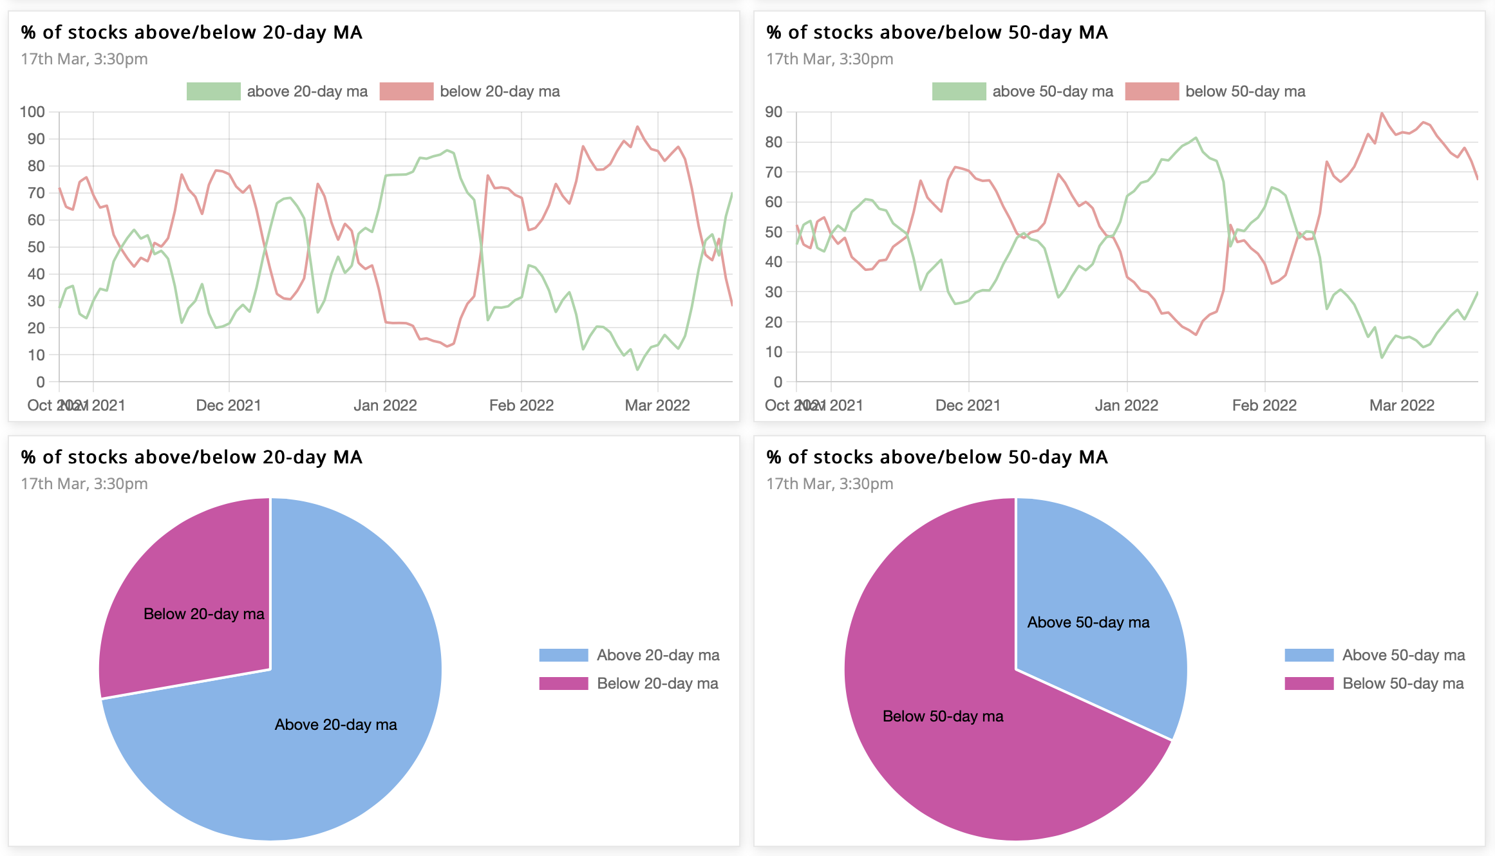Click the 50-day MA pie chart title
1495x856 pixels.
937,457
